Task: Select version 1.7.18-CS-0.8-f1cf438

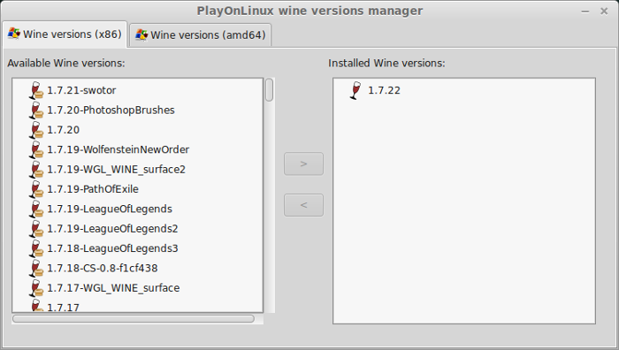Action: coord(103,268)
